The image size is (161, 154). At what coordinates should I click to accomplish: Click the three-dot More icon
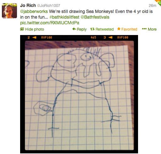(144, 29)
